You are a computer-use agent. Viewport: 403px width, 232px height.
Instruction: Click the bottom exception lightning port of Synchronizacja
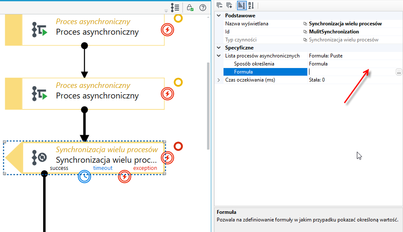[x=124, y=177]
